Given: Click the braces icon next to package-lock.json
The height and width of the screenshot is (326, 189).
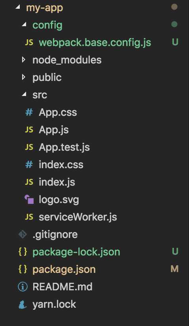Looking at the screenshot, I should pyautogui.click(x=23, y=252).
